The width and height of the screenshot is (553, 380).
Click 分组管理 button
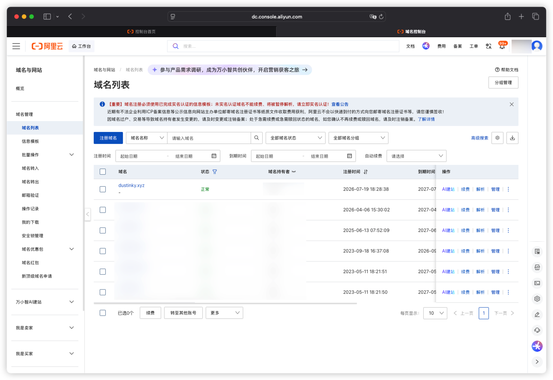[x=503, y=82]
